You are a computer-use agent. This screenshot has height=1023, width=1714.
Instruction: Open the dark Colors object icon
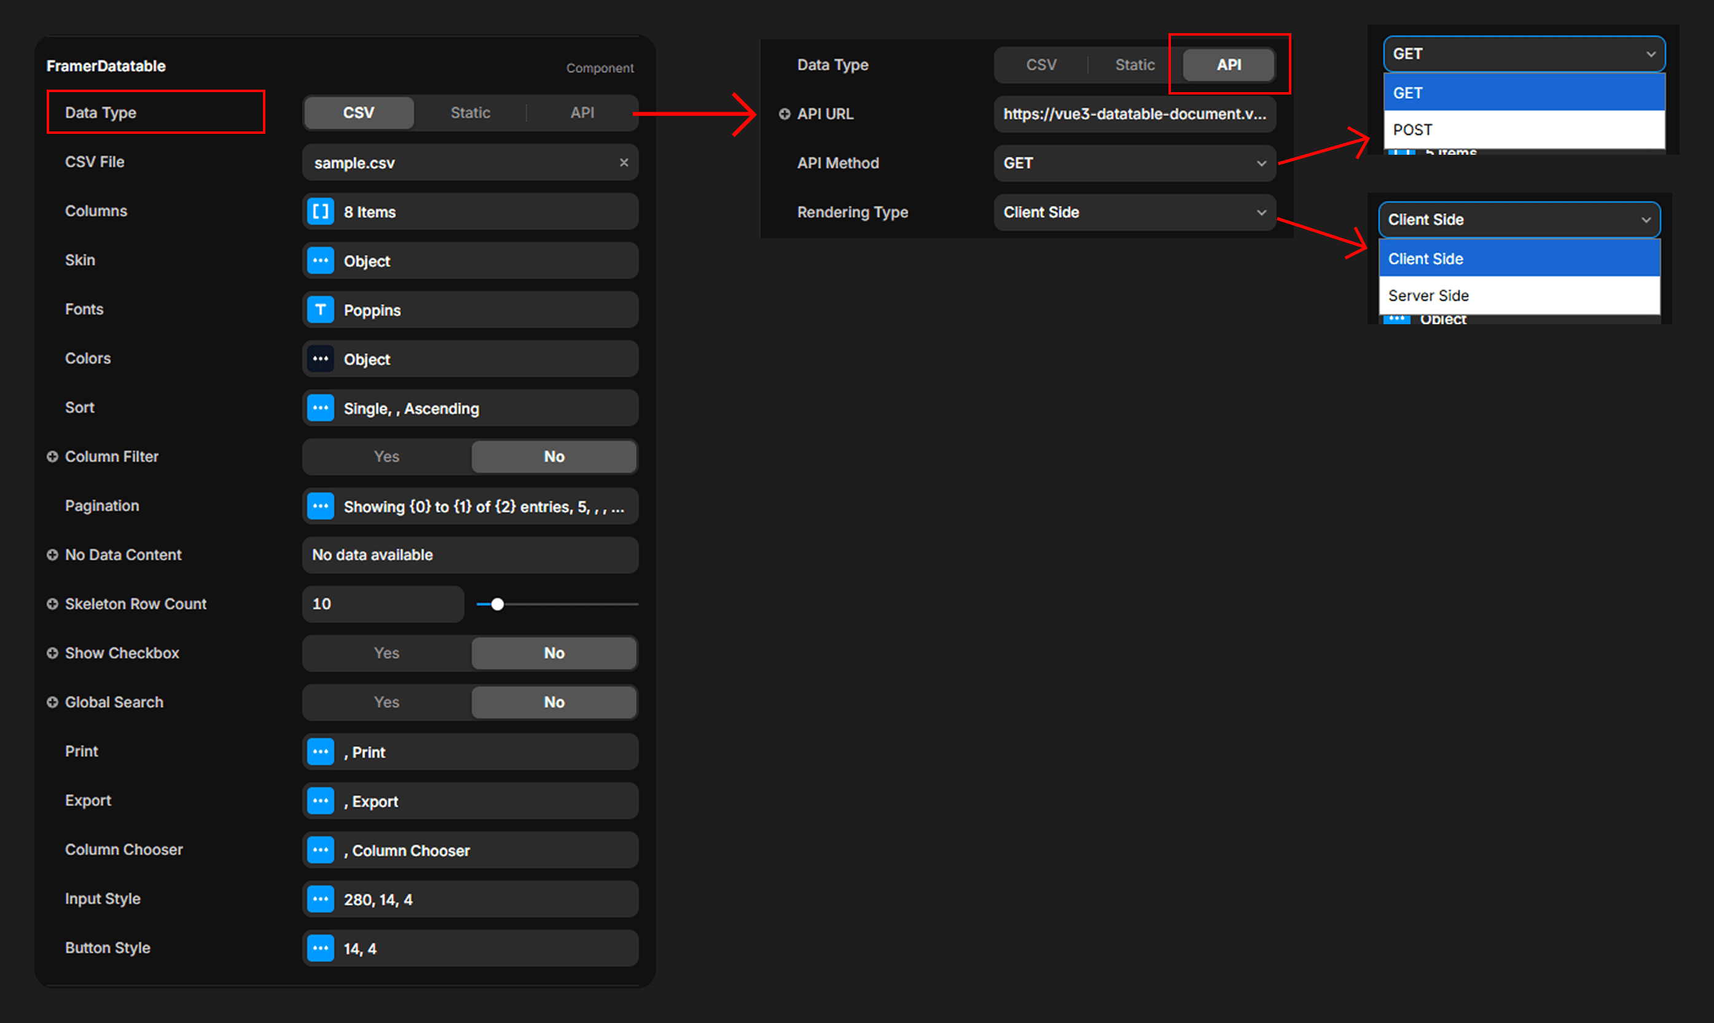click(321, 359)
